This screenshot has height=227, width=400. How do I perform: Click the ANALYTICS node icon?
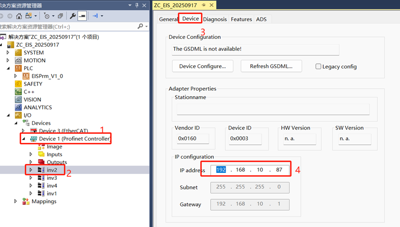coord(18,107)
